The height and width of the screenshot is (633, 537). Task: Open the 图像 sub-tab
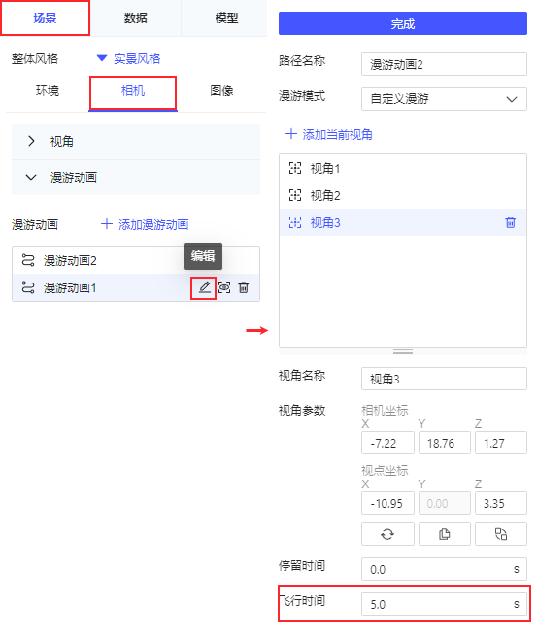[x=221, y=91]
